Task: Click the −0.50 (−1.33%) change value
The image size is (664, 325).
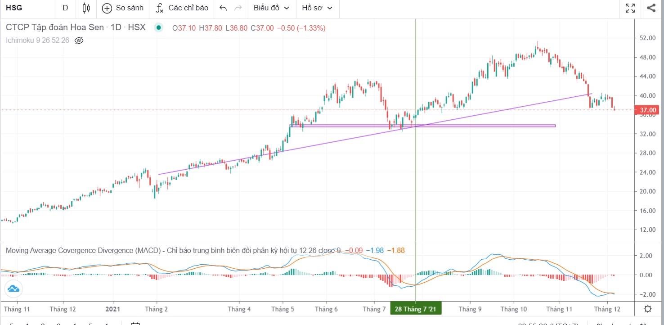Action: coord(301,28)
